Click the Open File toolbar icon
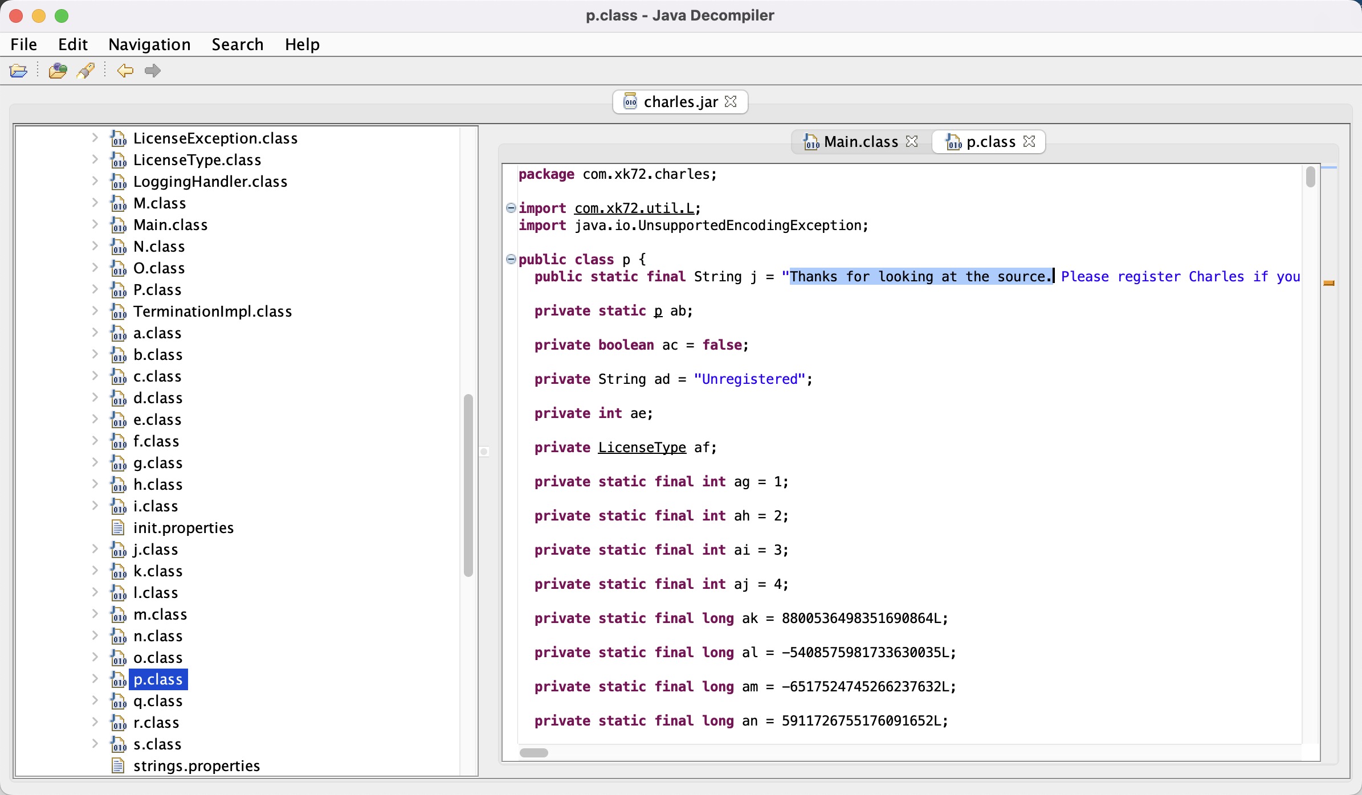The image size is (1362, 795). (19, 71)
